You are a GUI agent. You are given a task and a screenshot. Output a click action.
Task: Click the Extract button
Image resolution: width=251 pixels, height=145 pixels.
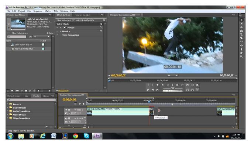192,90
